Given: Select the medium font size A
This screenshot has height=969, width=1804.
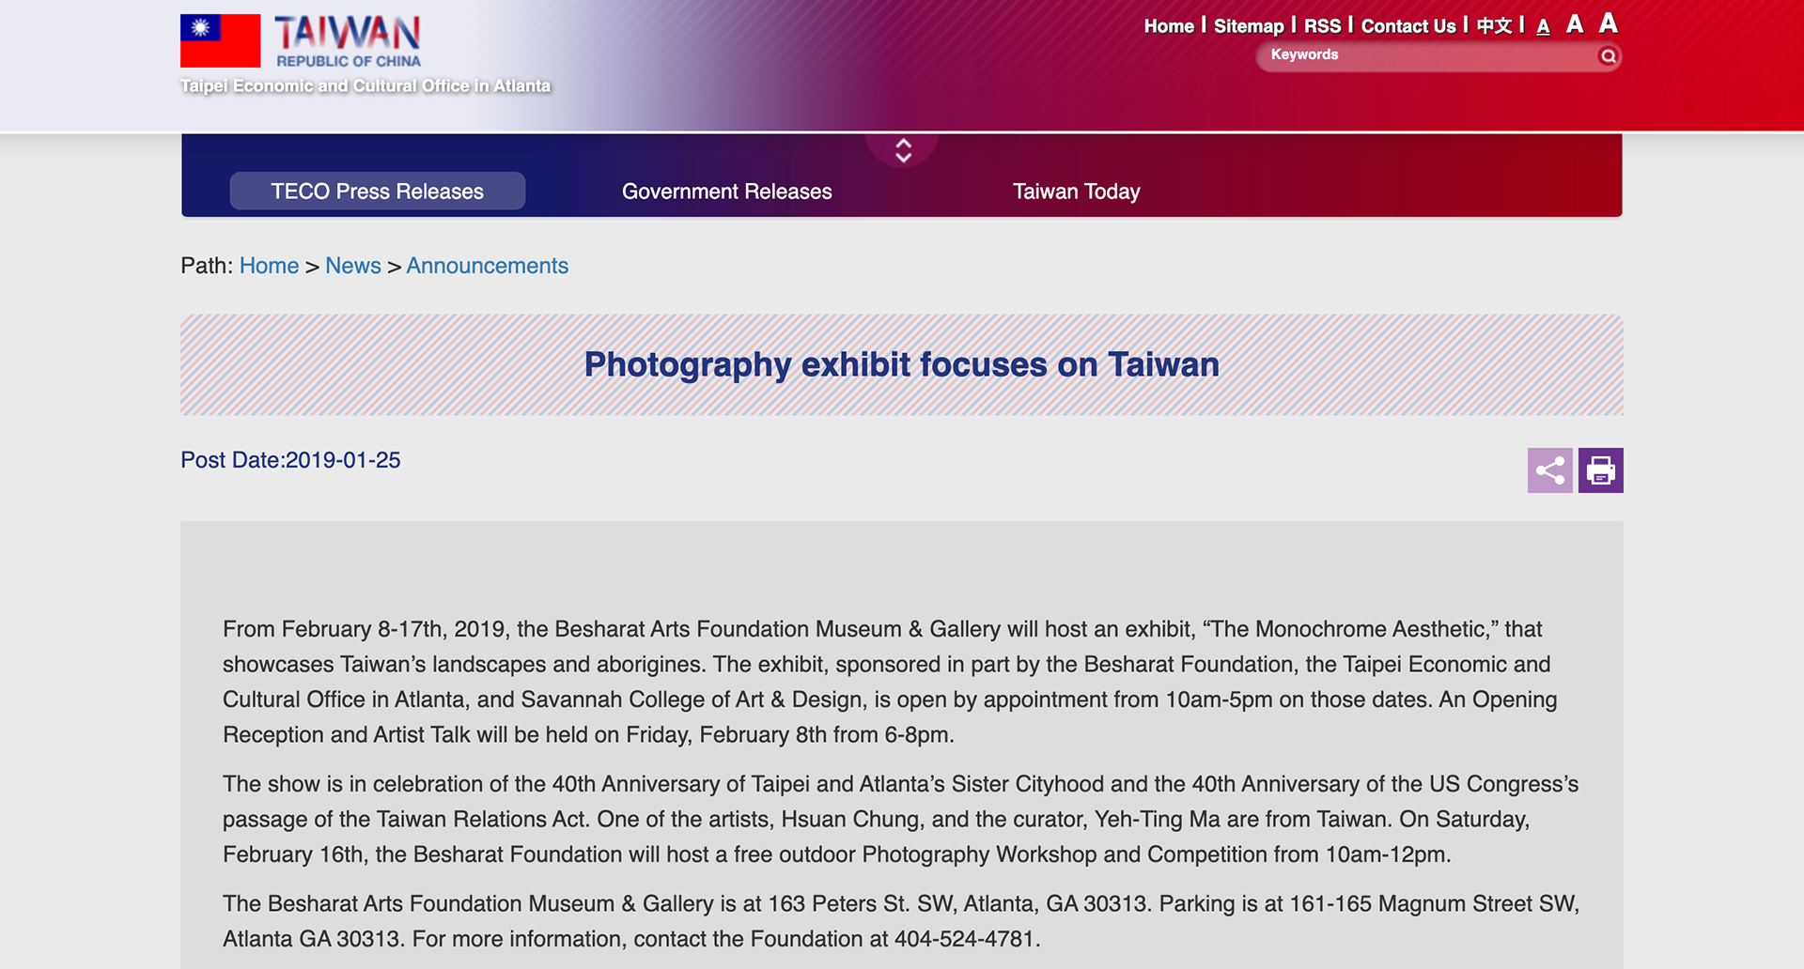Looking at the screenshot, I should [x=1575, y=24].
